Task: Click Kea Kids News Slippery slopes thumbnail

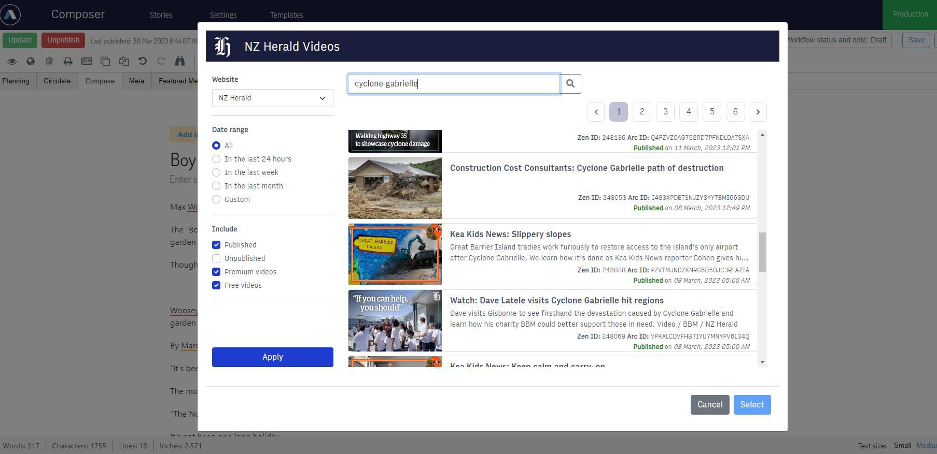Action: click(395, 255)
